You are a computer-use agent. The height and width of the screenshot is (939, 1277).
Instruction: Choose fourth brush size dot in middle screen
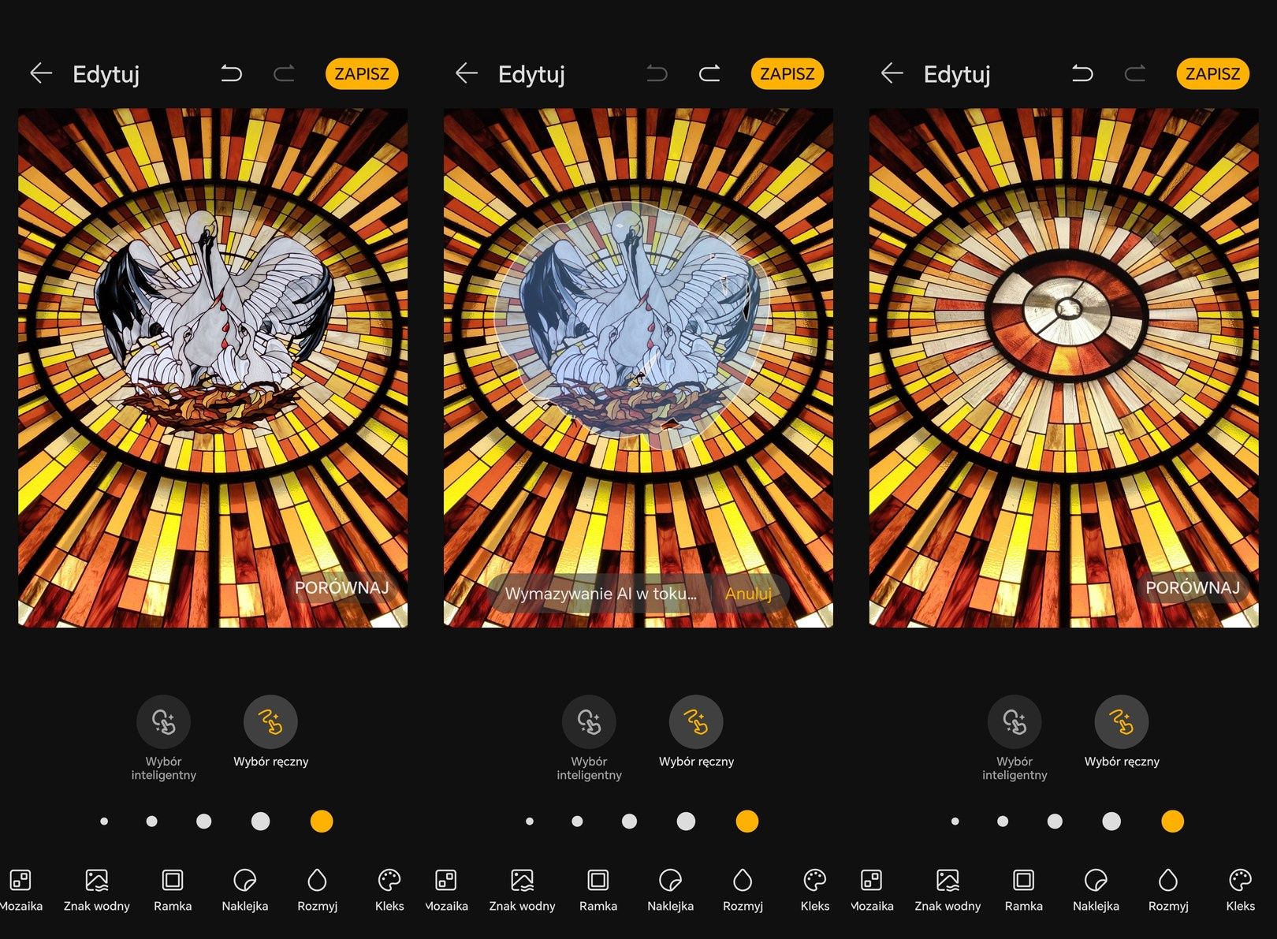[686, 822]
